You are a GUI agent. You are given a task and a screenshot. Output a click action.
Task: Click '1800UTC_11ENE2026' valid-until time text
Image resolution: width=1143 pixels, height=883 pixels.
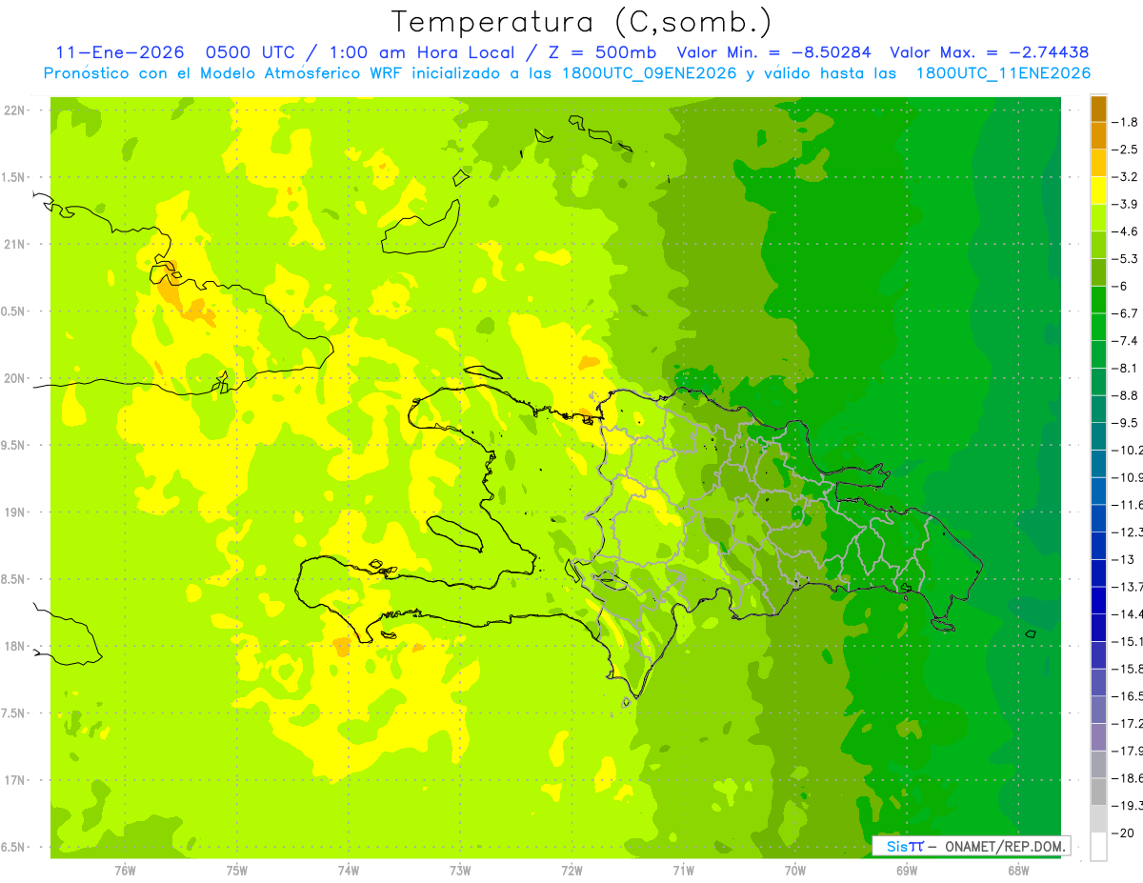1003,73
